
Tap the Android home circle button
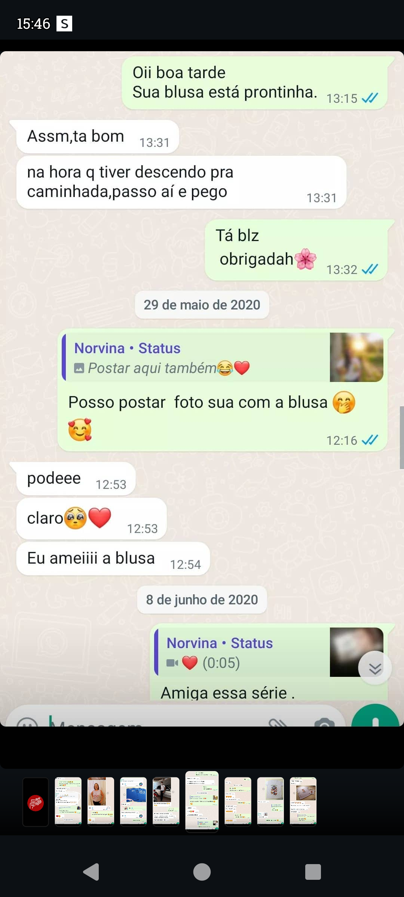[202, 872]
